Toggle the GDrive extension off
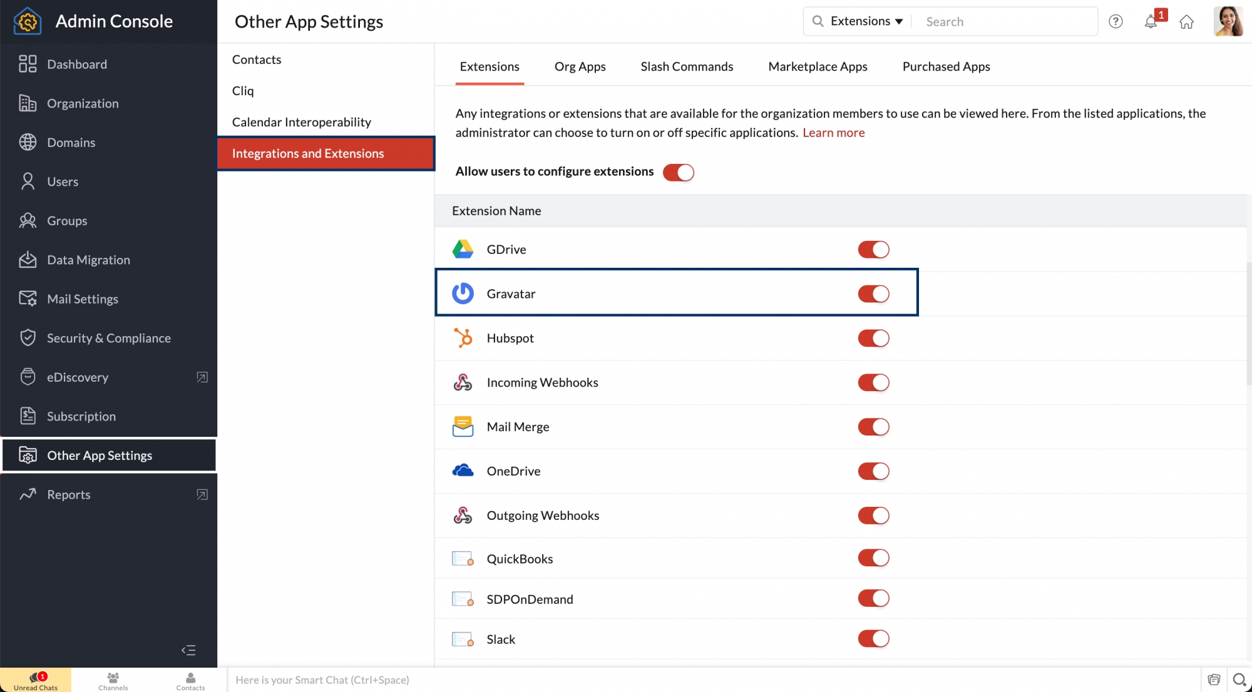The width and height of the screenshot is (1252, 692). [874, 249]
